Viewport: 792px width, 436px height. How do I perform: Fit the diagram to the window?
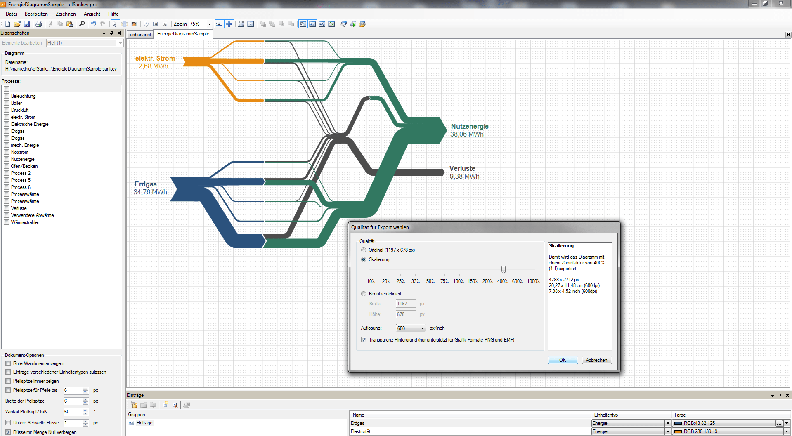(241, 24)
